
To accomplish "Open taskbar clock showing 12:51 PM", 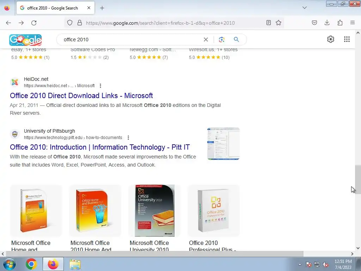I will coord(343,264).
